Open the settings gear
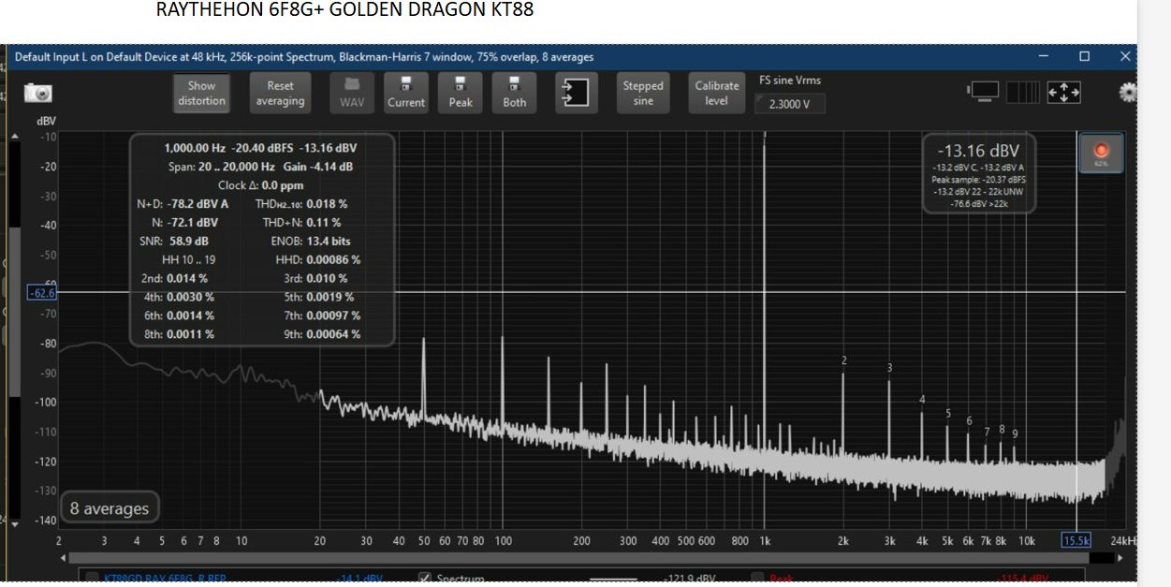This screenshot has width=1171, height=587. pos(1128,92)
